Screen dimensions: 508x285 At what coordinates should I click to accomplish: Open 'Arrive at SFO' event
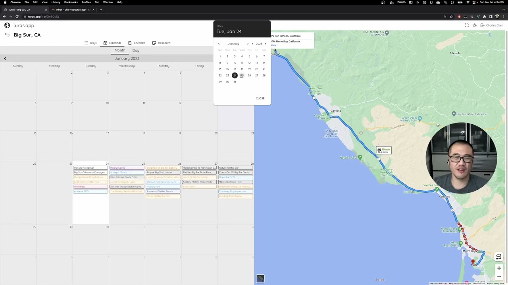90,191
